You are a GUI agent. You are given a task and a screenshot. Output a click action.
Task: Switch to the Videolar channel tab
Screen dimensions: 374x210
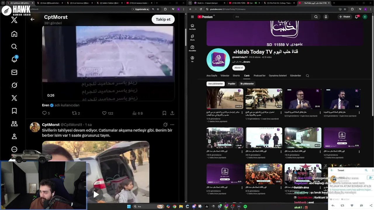225,76
